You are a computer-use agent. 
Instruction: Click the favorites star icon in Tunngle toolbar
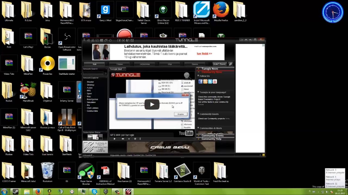click(x=110, y=40)
